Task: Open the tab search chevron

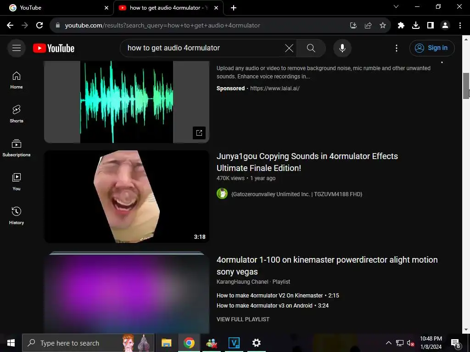Action: click(x=396, y=6)
